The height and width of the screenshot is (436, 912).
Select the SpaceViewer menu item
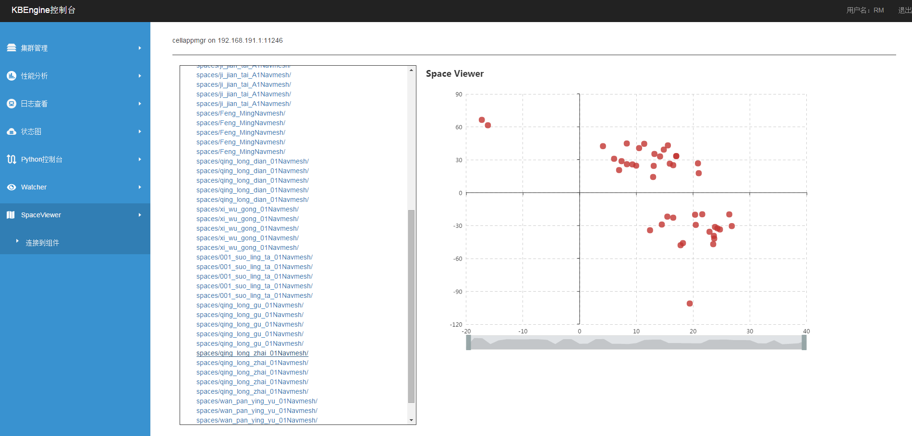[x=75, y=215]
